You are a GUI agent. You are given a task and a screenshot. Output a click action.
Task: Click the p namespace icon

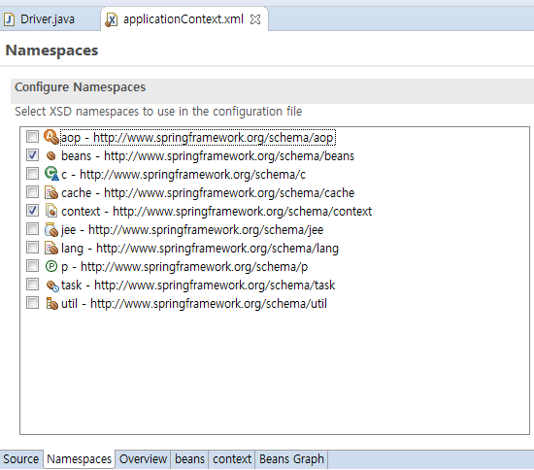tap(51, 266)
